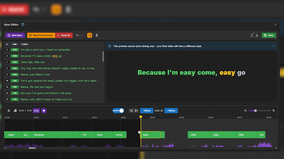Select line 'But now I've gone and thrown'

pos(46,93)
